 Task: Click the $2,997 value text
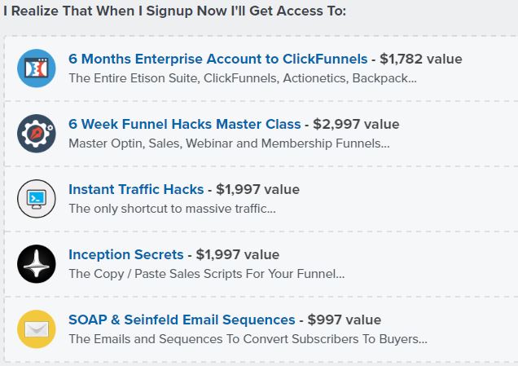pos(356,124)
